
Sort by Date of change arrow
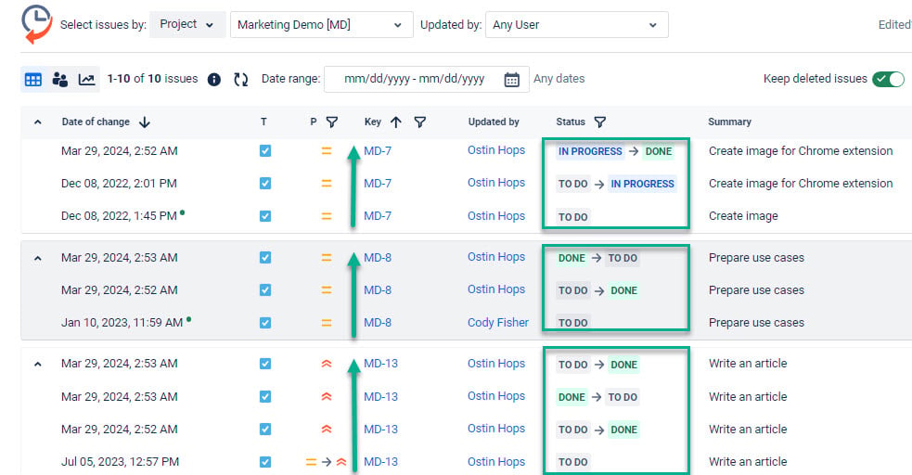(144, 122)
